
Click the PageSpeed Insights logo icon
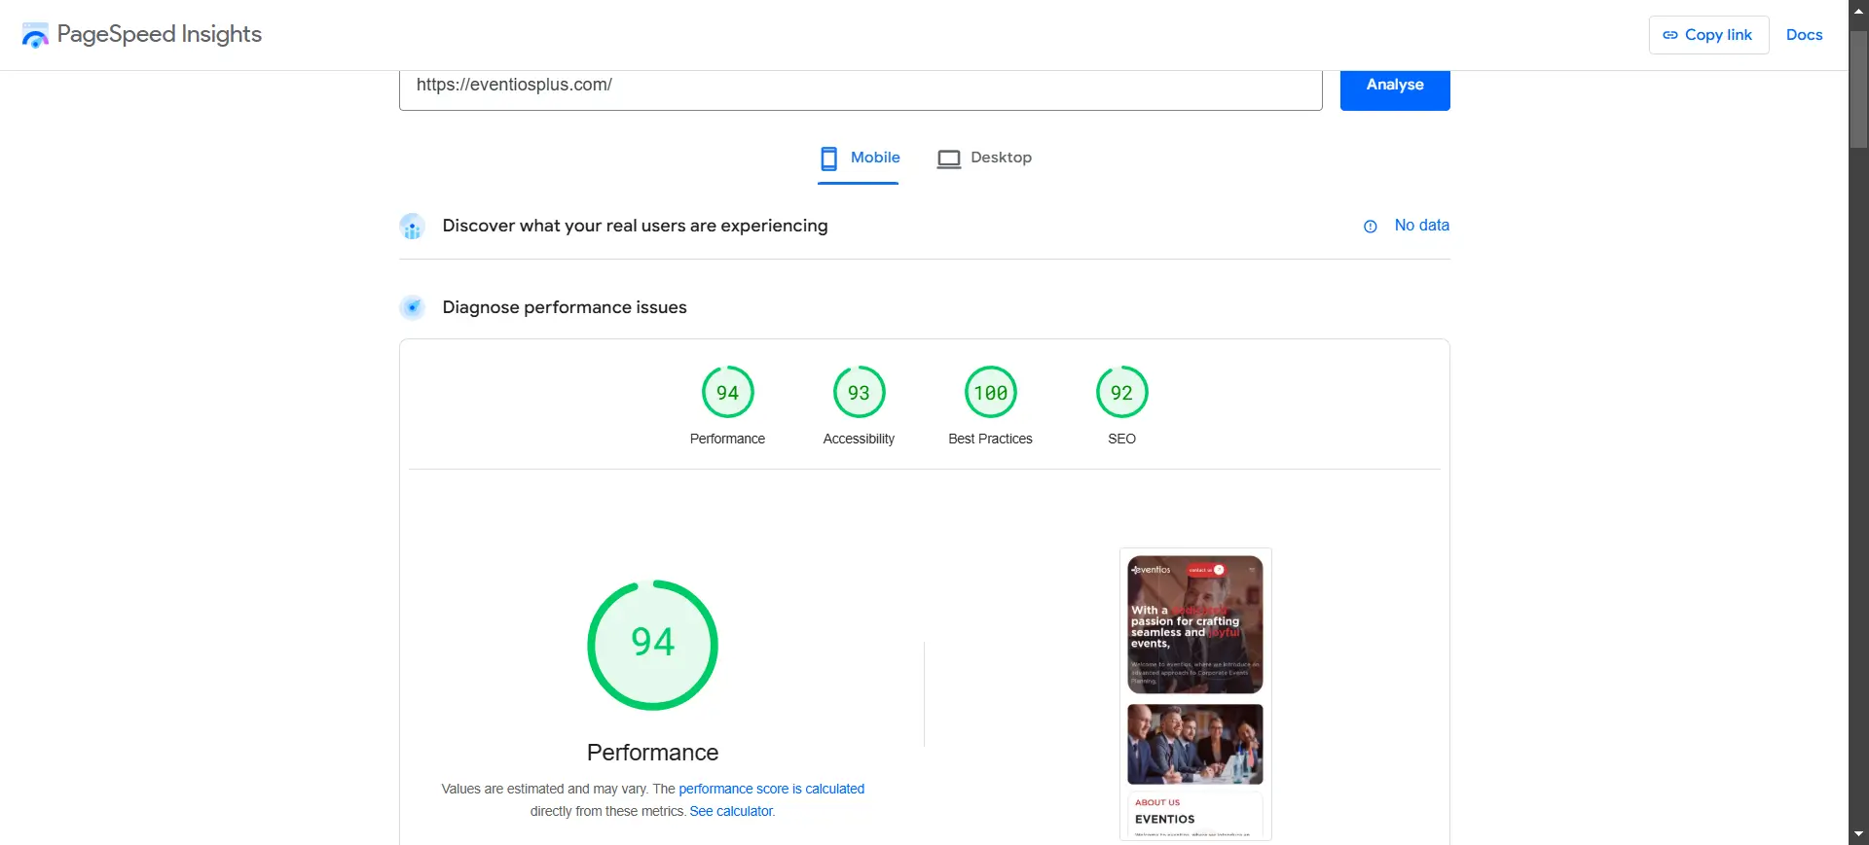click(35, 35)
